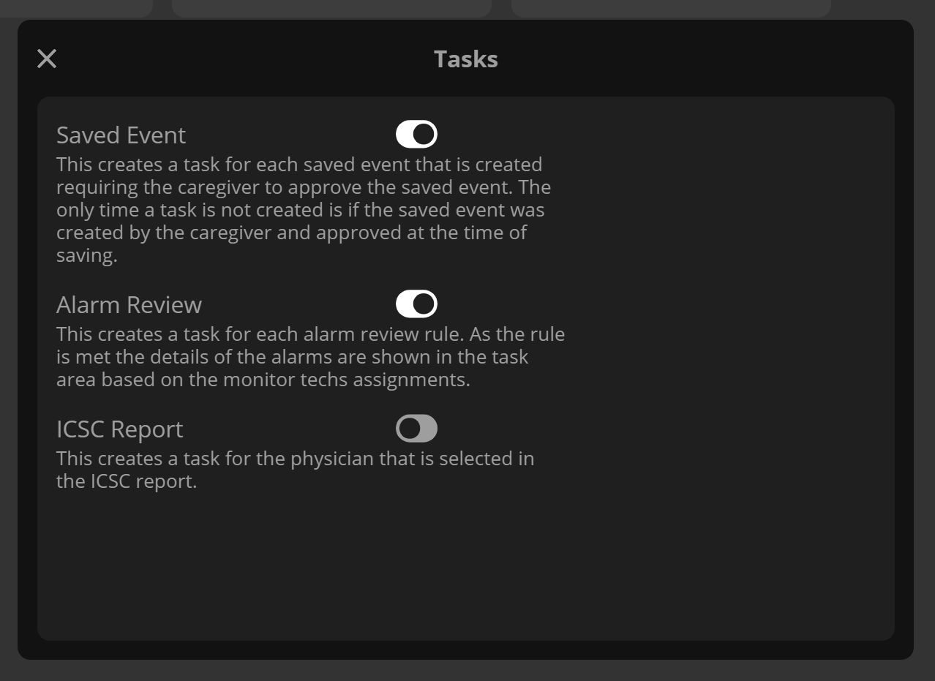The width and height of the screenshot is (935, 681).
Task: Click the dimmed backdrop beneath the Tasks dialog
Action: (467, 671)
